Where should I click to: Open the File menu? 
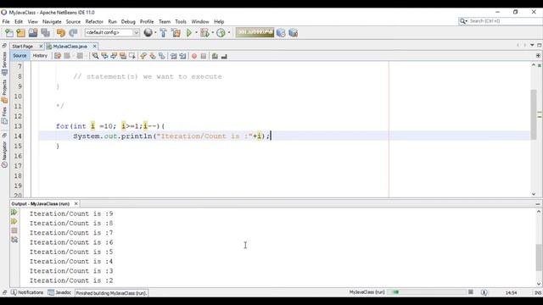[6, 21]
